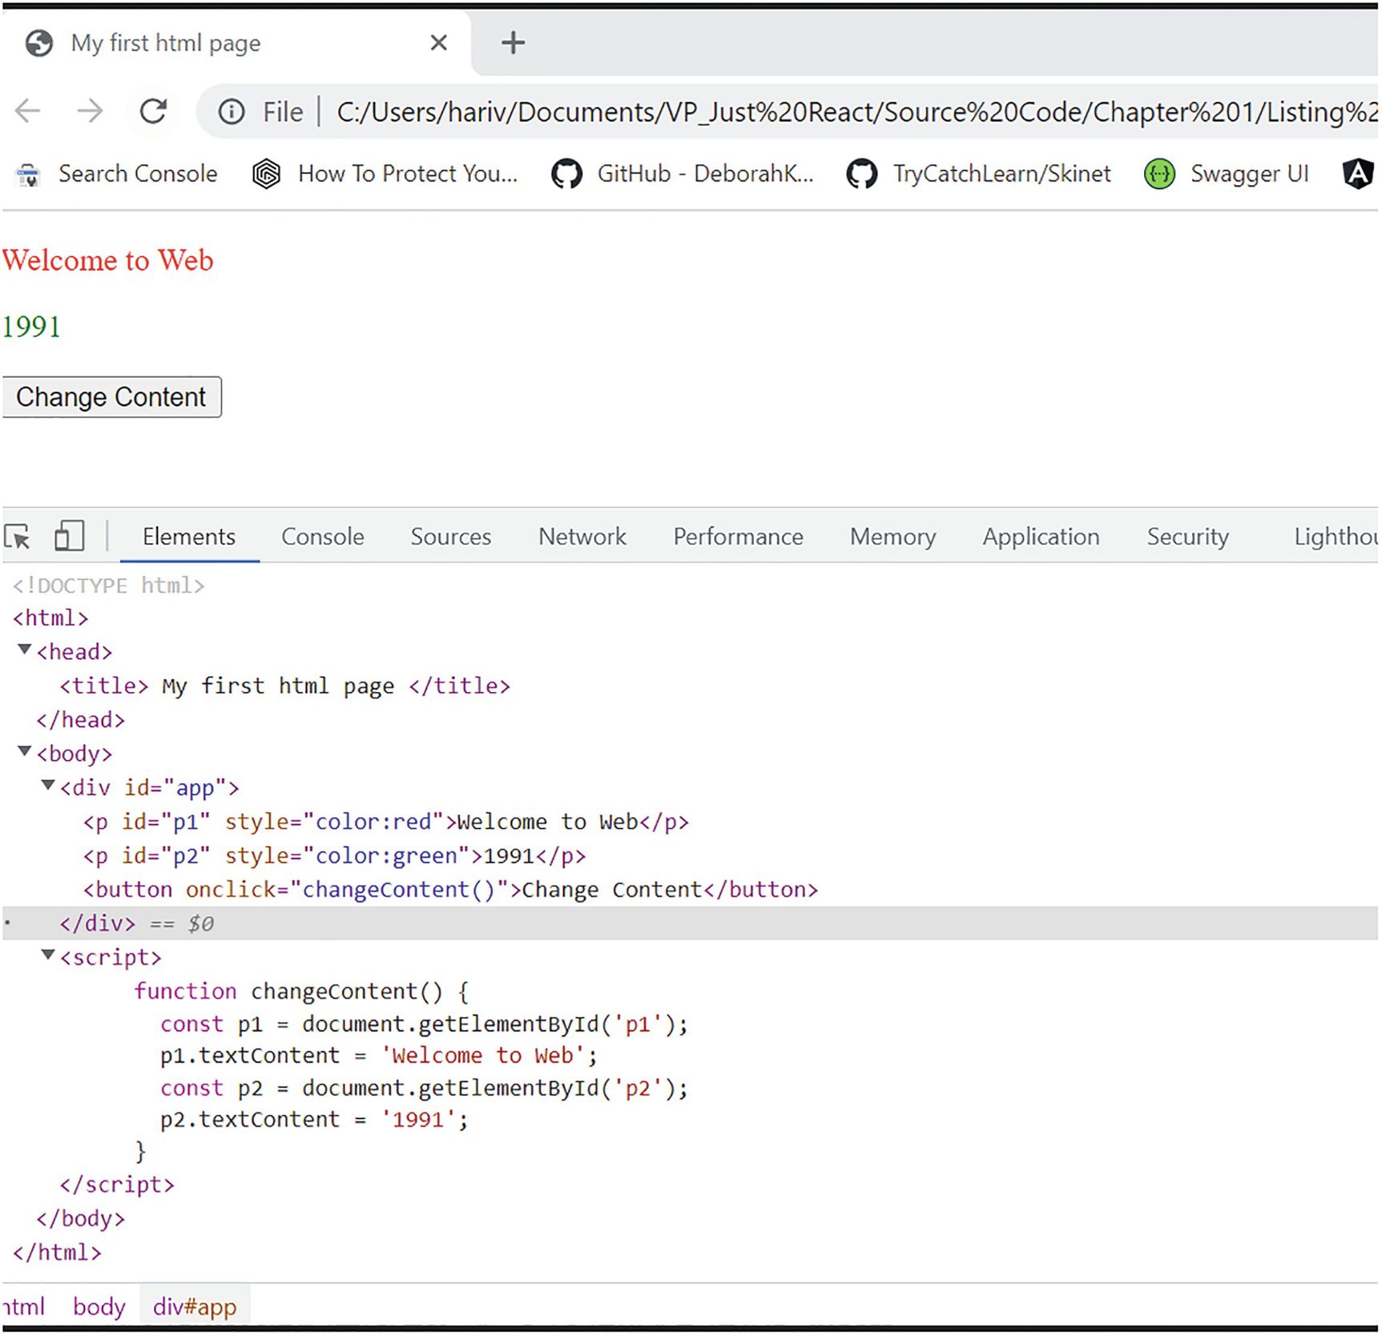
Task: Open the TryCatchLearn/Skinet GitHub bookmark
Action: 979,174
